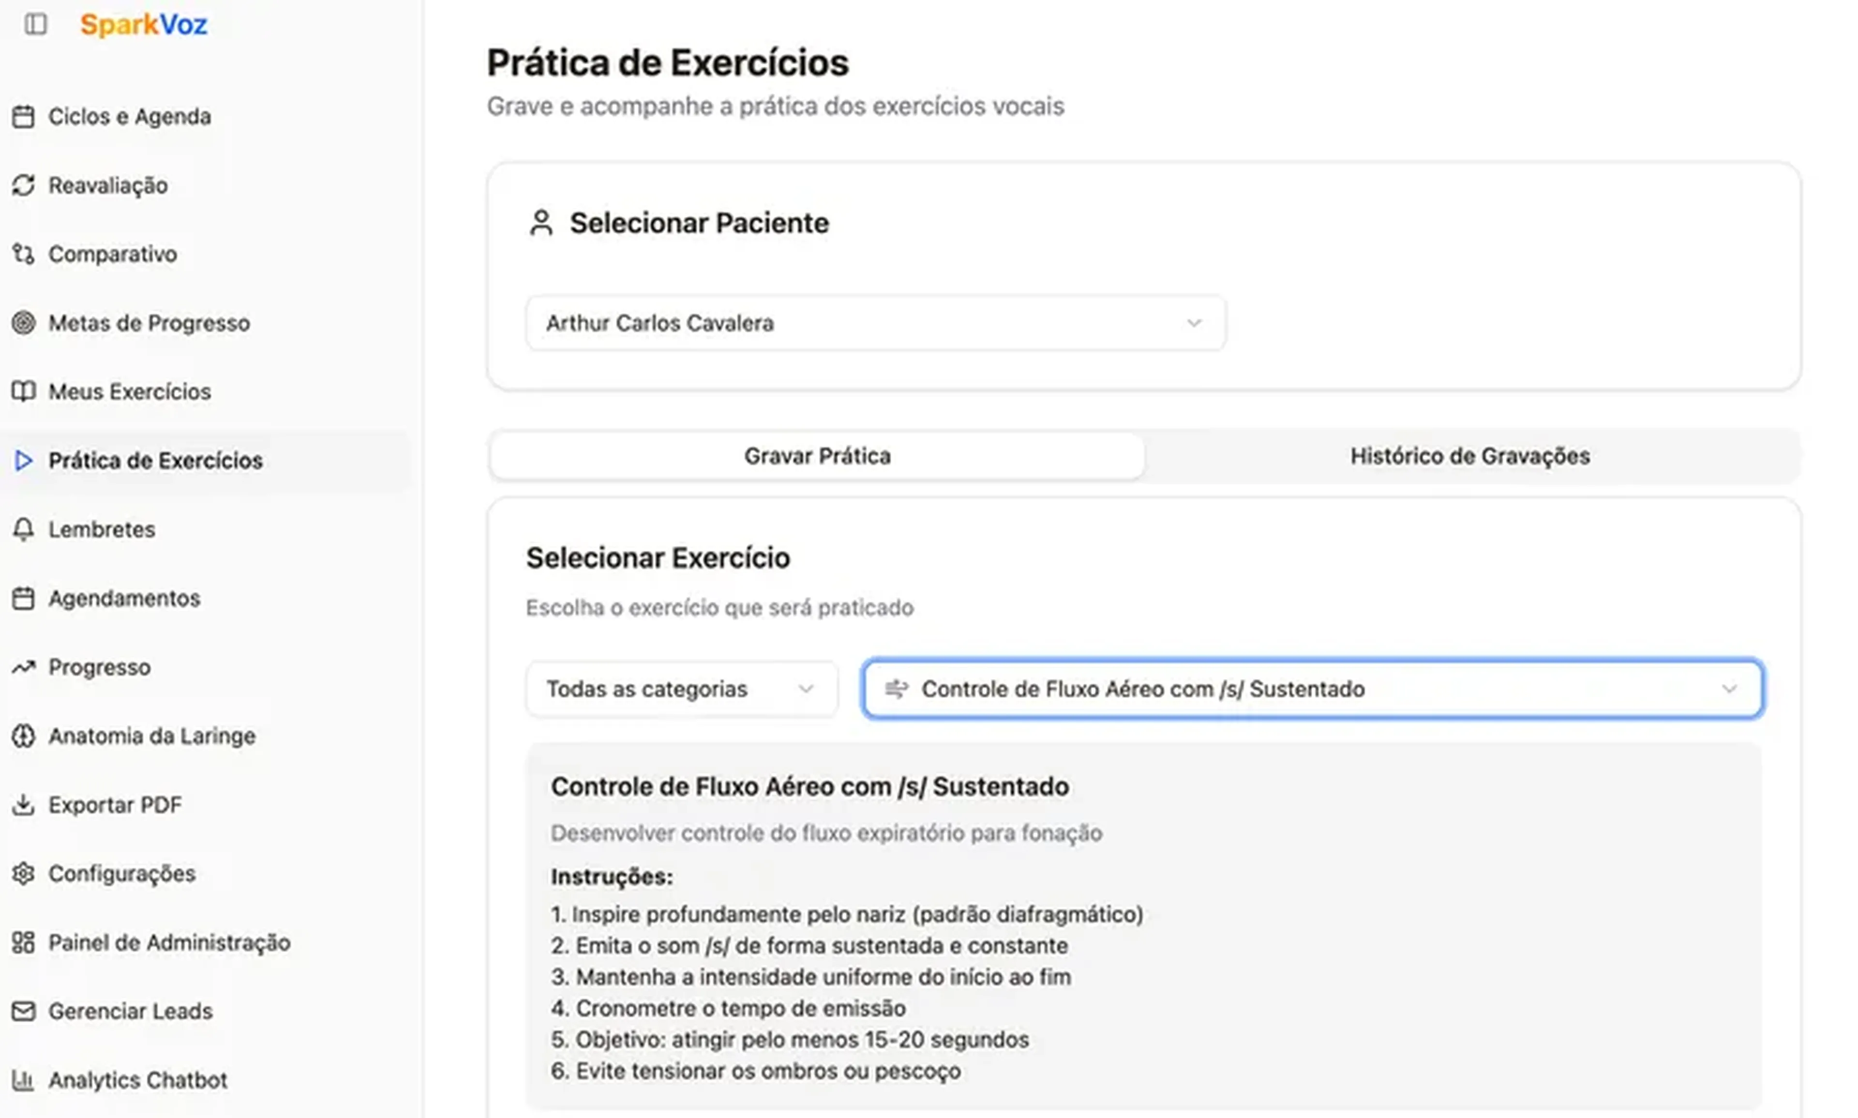
Task: Expand the Todas as categorias dropdown
Action: [x=681, y=689]
